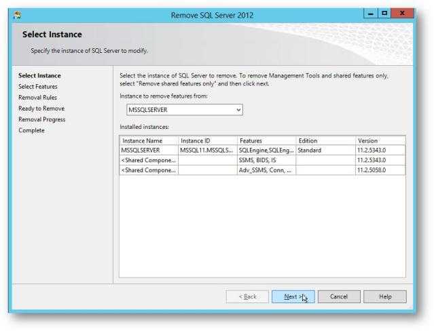The image size is (434, 331).
Task: Click Complete step in sidebar
Action: coord(31,130)
